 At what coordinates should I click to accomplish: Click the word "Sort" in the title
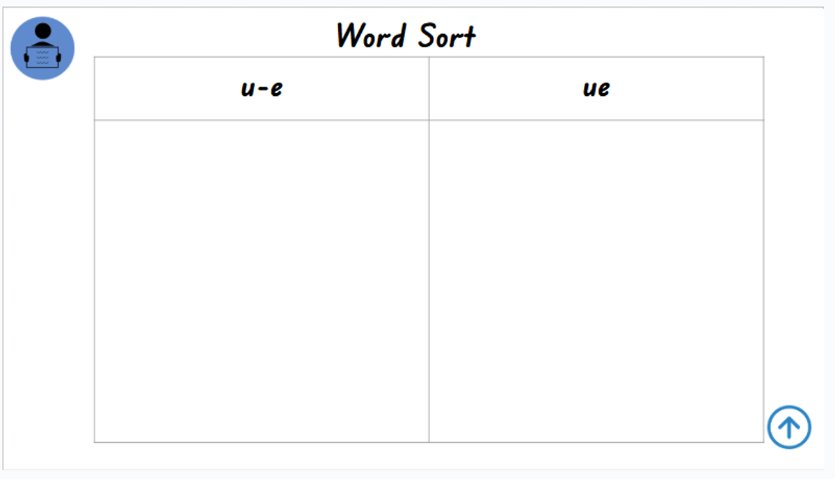pos(447,35)
